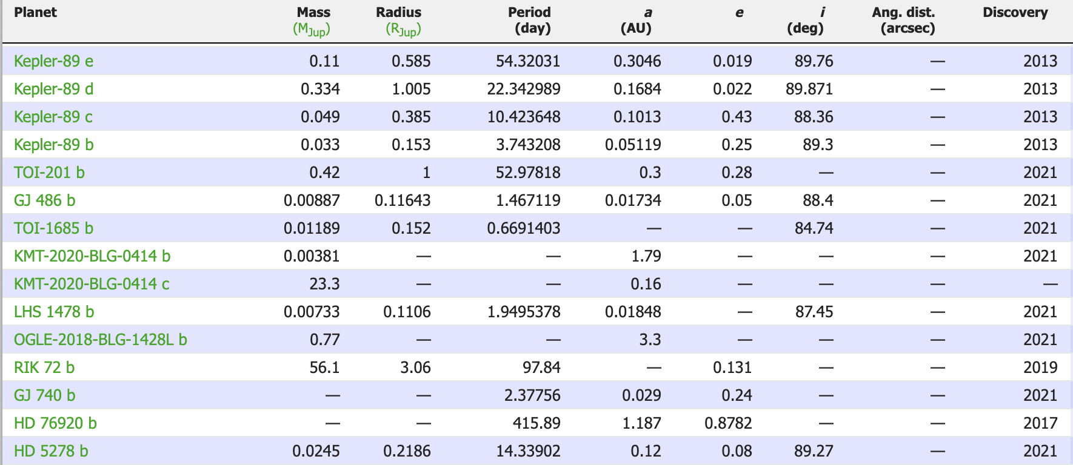Open the TOI-201 b link

click(x=49, y=173)
